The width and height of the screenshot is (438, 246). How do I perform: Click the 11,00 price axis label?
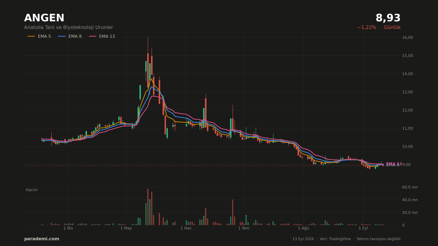[407, 128]
